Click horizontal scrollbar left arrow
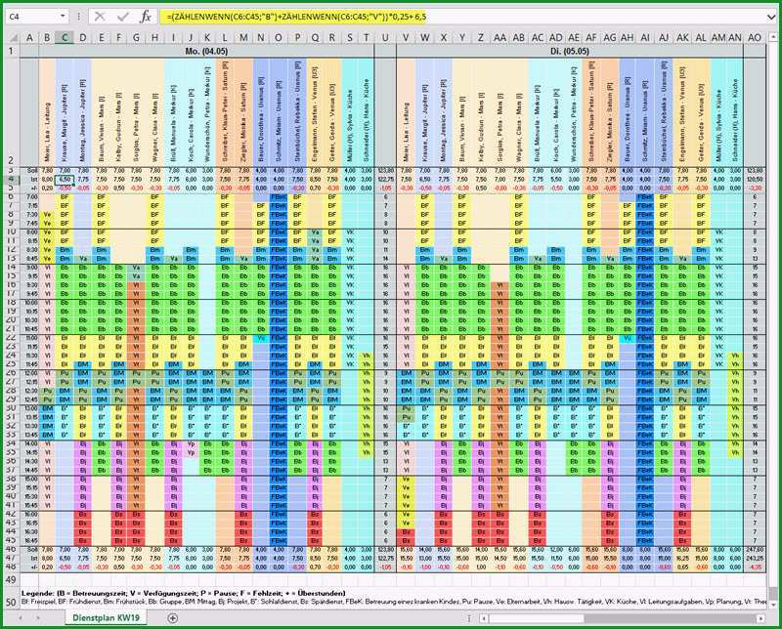 (483, 618)
